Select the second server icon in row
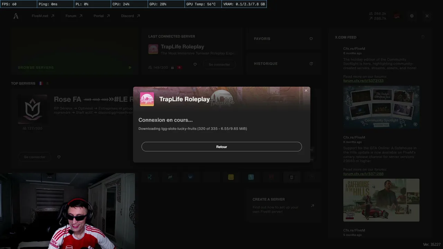 (x=170, y=177)
